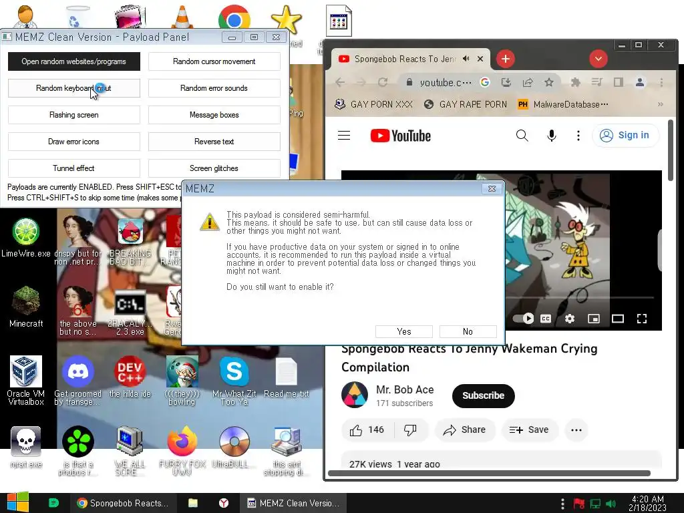Open media control playlist icon
684x513 pixels.
click(596, 82)
